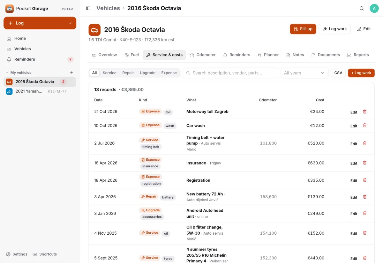Open the Notes tab
The image size is (383, 263).
coord(295,55)
